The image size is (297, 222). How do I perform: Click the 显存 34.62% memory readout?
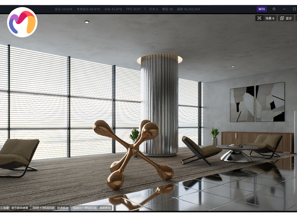tap(63, 9)
